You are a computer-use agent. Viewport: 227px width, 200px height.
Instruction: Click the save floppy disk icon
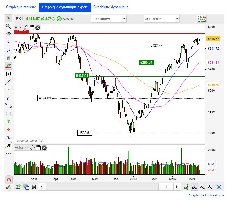point(34,187)
